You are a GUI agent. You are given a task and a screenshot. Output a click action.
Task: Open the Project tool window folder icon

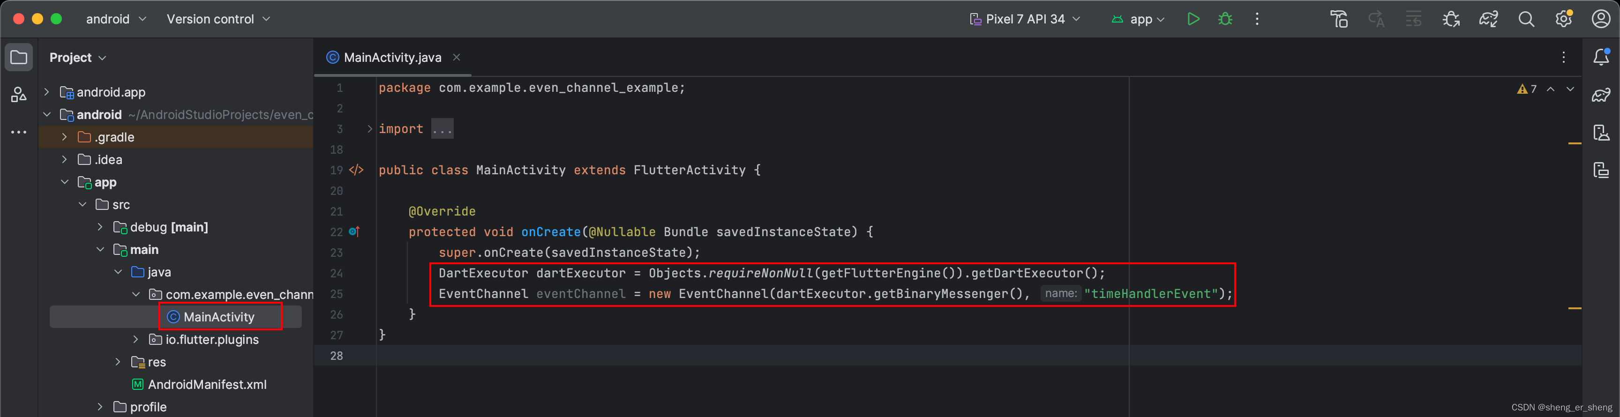(19, 57)
